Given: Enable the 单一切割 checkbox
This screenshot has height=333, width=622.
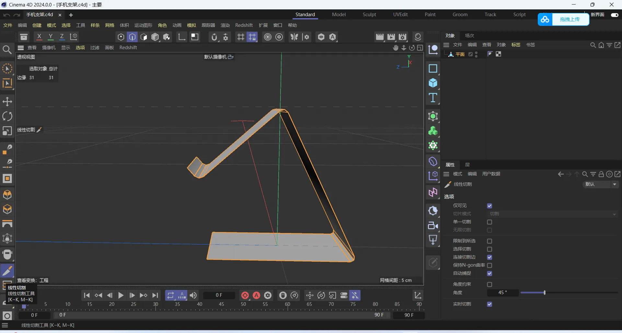Looking at the screenshot, I should 490,222.
